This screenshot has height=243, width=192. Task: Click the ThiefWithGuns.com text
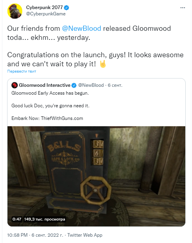click(62, 118)
